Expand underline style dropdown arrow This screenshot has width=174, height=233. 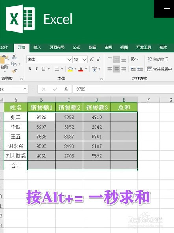[x=49, y=69]
